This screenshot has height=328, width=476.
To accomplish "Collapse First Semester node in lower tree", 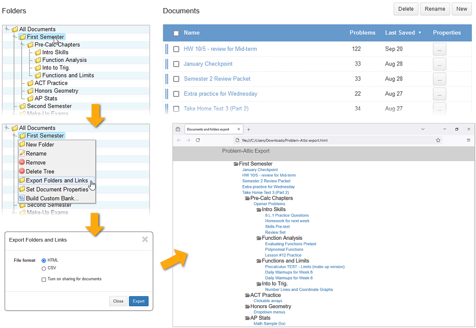I will click(14, 136).
